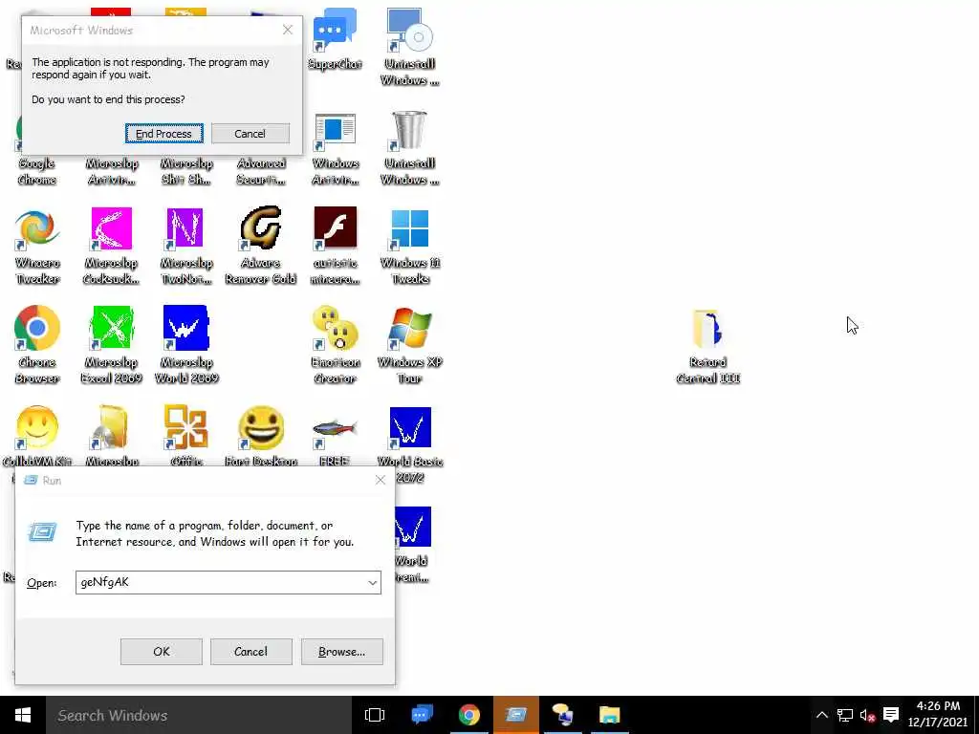Open the network tray icon
The height and width of the screenshot is (734, 979).
845,715
